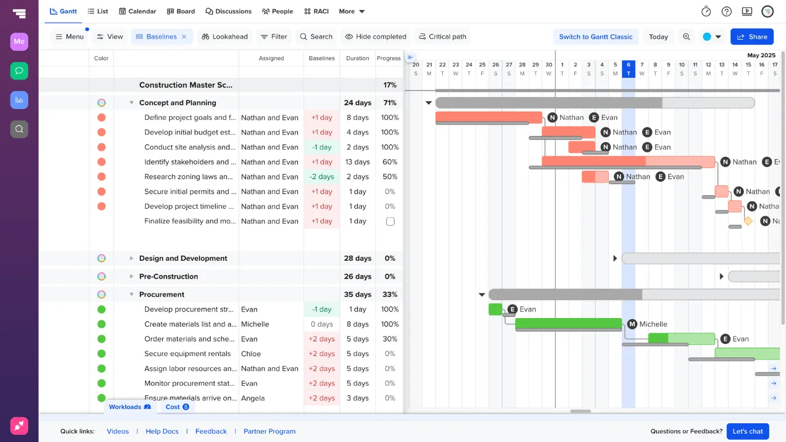Screen dimensions: 786x442
Task: Open search magnifier in left sidebar
Action: tap(19, 129)
